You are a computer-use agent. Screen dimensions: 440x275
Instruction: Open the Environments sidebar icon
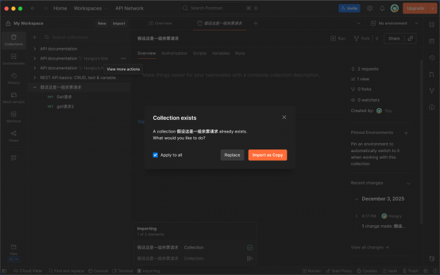(x=14, y=60)
